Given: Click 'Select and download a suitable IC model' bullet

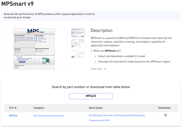Looking at the screenshot, I should pos(122,56).
